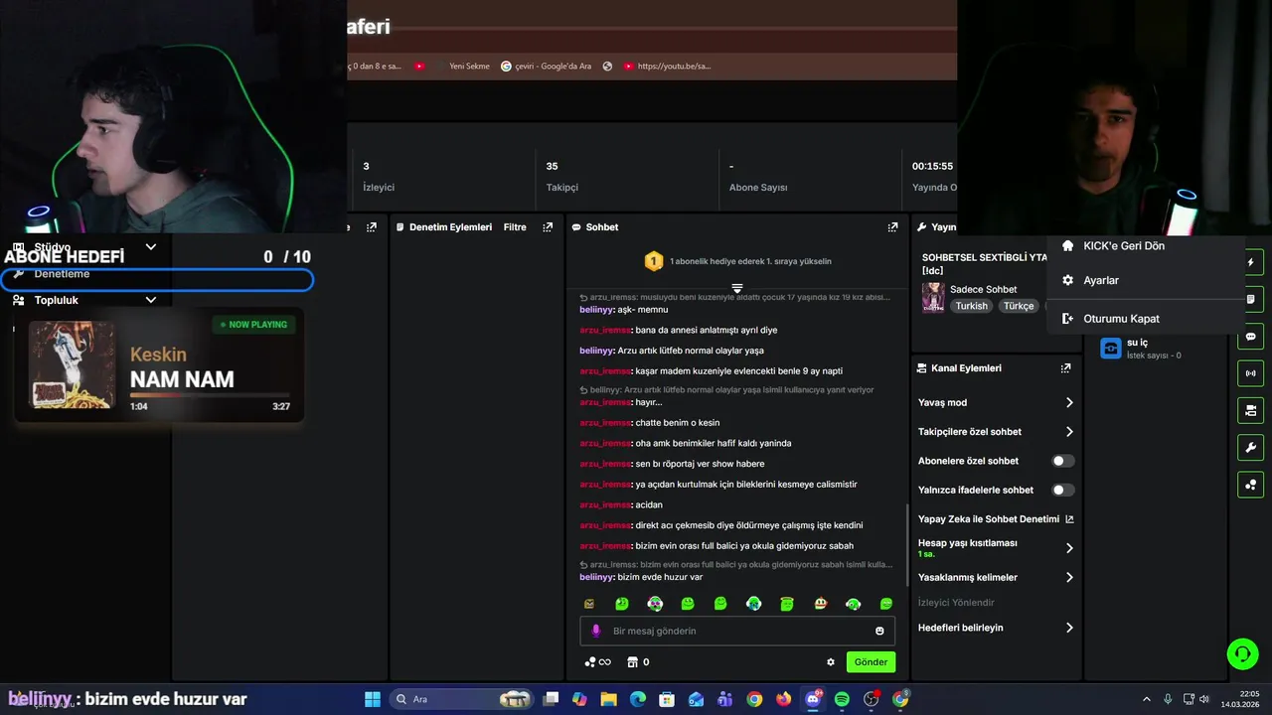This screenshot has width=1272, height=715.
Task: Open external link icon for Yapay Zeka Sohbet Denetimi
Action: tap(1069, 519)
